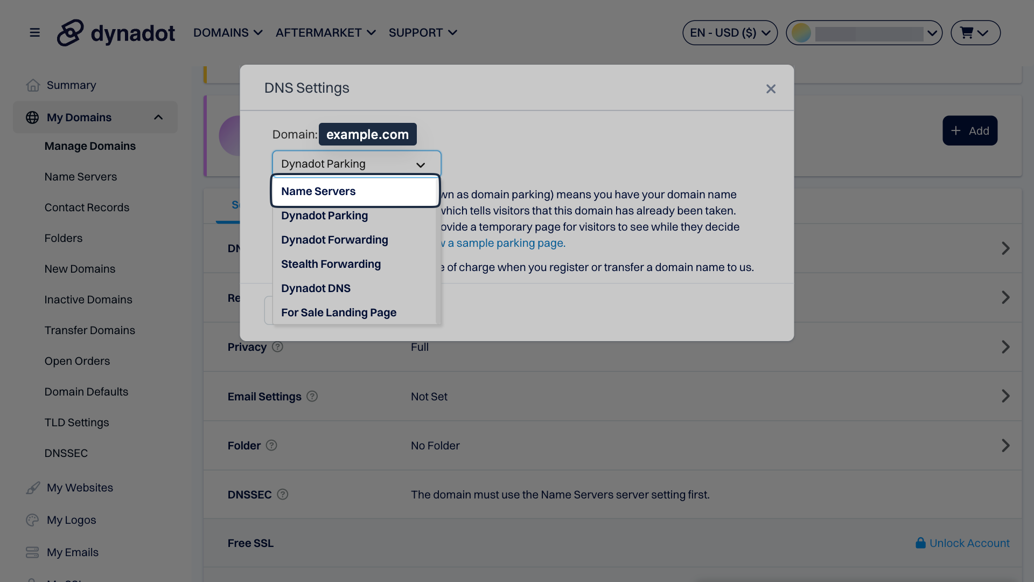Collapse the My Domains sidebar section

(x=158, y=116)
